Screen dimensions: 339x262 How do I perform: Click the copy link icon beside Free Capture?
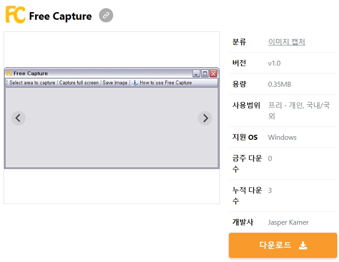coord(106,15)
